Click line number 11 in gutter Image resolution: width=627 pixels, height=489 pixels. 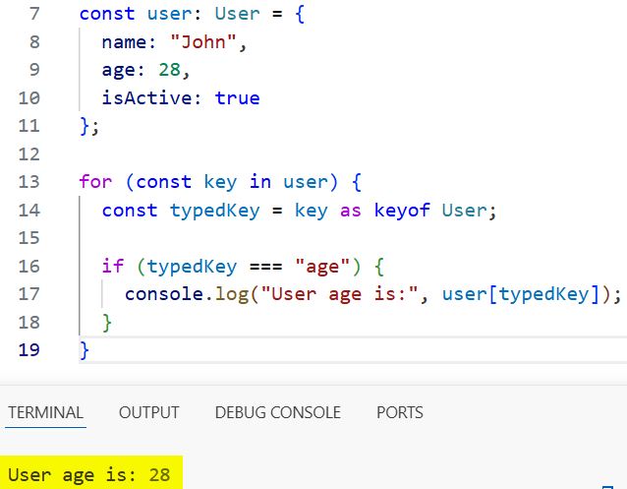tap(29, 126)
